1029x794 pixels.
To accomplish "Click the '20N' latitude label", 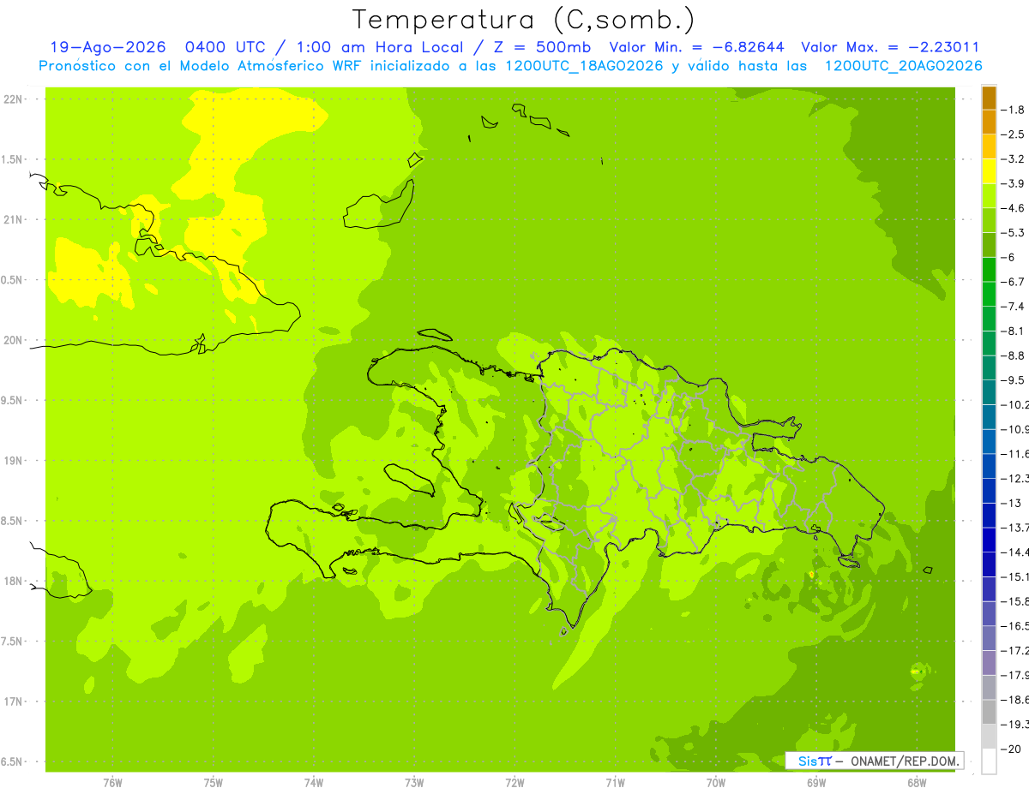I will tap(15, 340).
